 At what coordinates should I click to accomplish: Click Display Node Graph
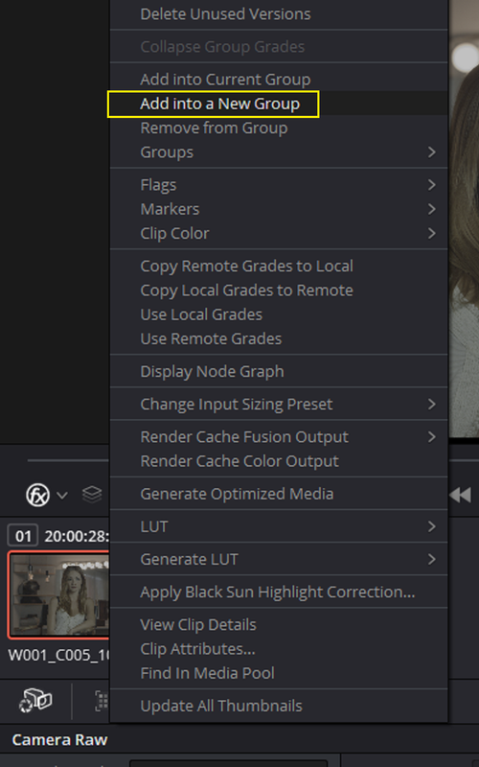(279, 371)
